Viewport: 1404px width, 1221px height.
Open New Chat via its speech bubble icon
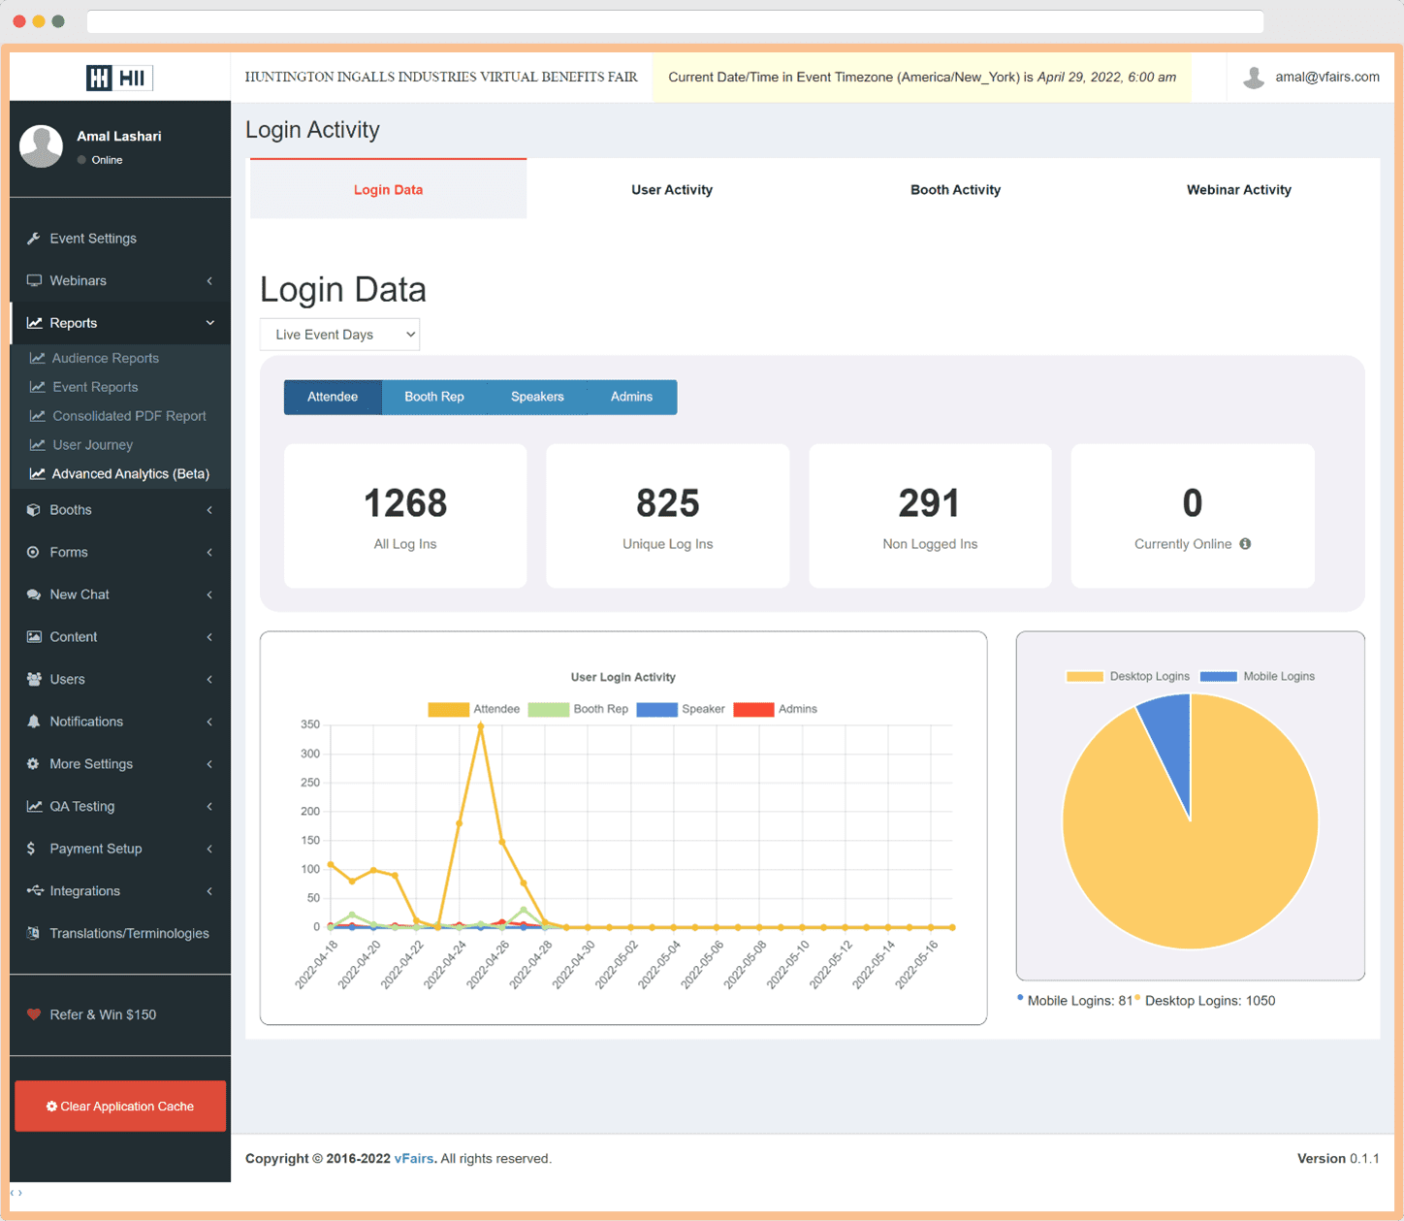(x=32, y=594)
